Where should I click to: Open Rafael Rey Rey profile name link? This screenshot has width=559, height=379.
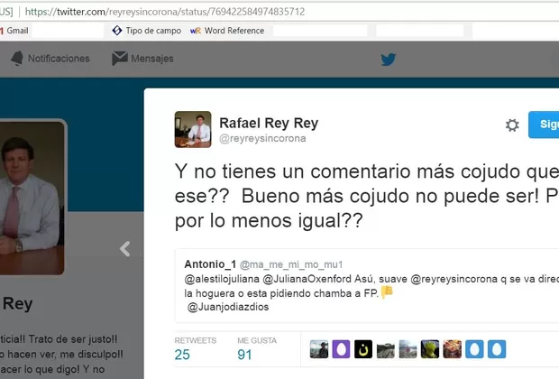[x=269, y=123]
